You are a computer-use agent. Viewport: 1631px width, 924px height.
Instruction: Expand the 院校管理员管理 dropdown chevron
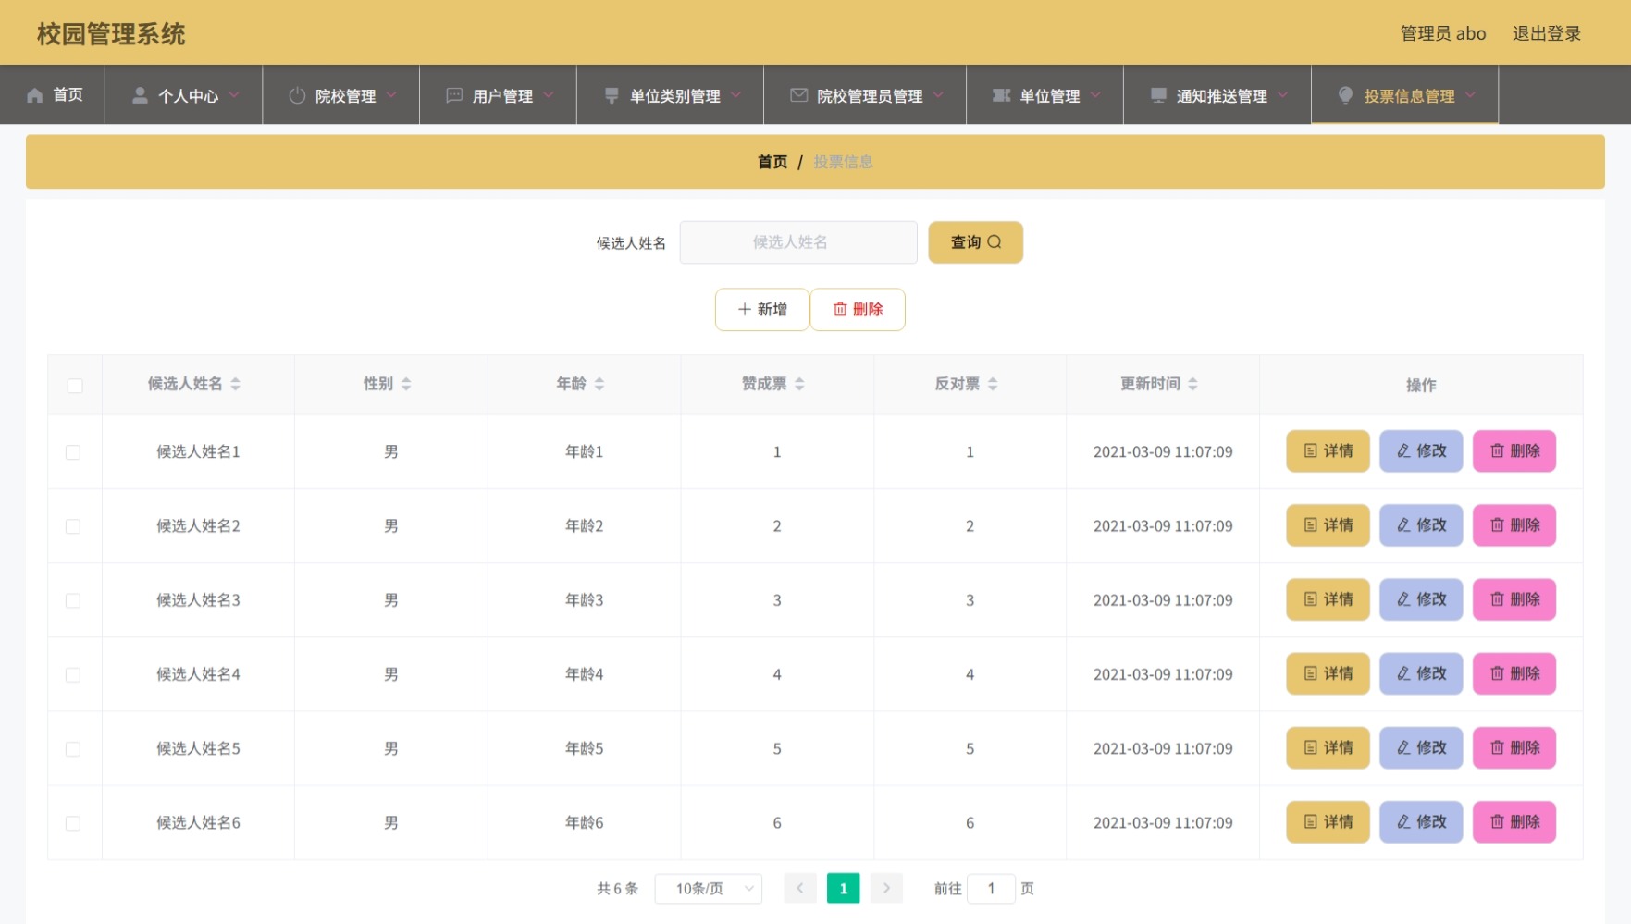[938, 95]
